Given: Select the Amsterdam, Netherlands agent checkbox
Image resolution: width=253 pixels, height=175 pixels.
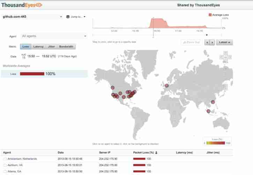Looking at the screenshot, I should pyautogui.click(x=5, y=159).
